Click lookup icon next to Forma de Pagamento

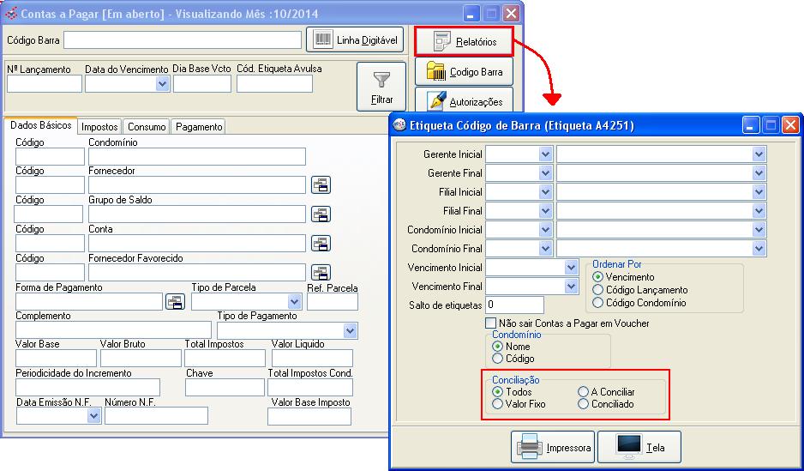pyautogui.click(x=175, y=301)
